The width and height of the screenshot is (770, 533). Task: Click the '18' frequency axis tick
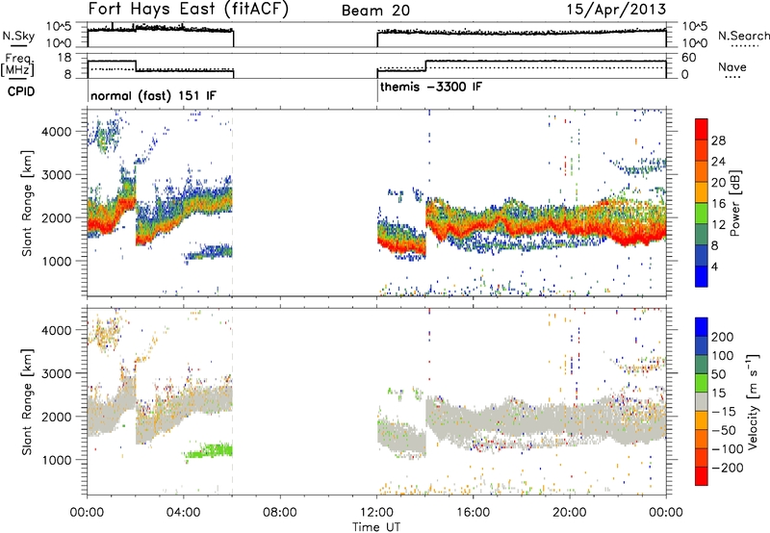(x=64, y=58)
